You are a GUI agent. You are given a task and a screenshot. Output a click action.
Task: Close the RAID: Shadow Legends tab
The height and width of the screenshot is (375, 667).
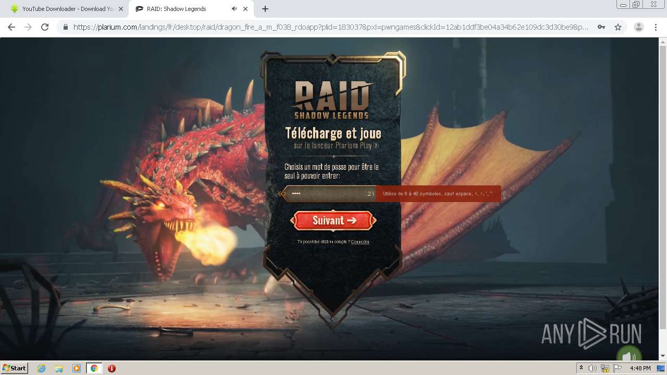[245, 9]
